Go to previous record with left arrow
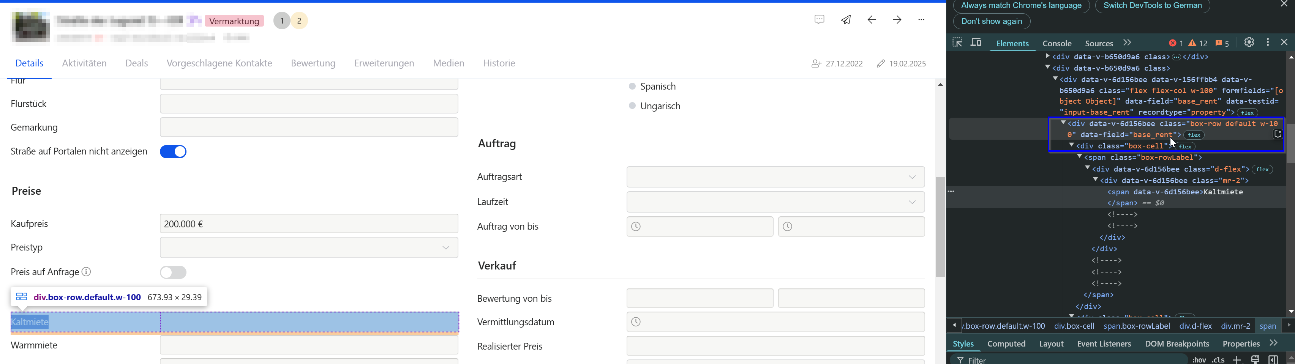 872,20
